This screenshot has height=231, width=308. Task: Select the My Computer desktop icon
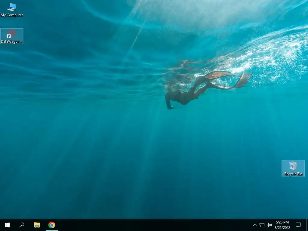tap(12, 10)
